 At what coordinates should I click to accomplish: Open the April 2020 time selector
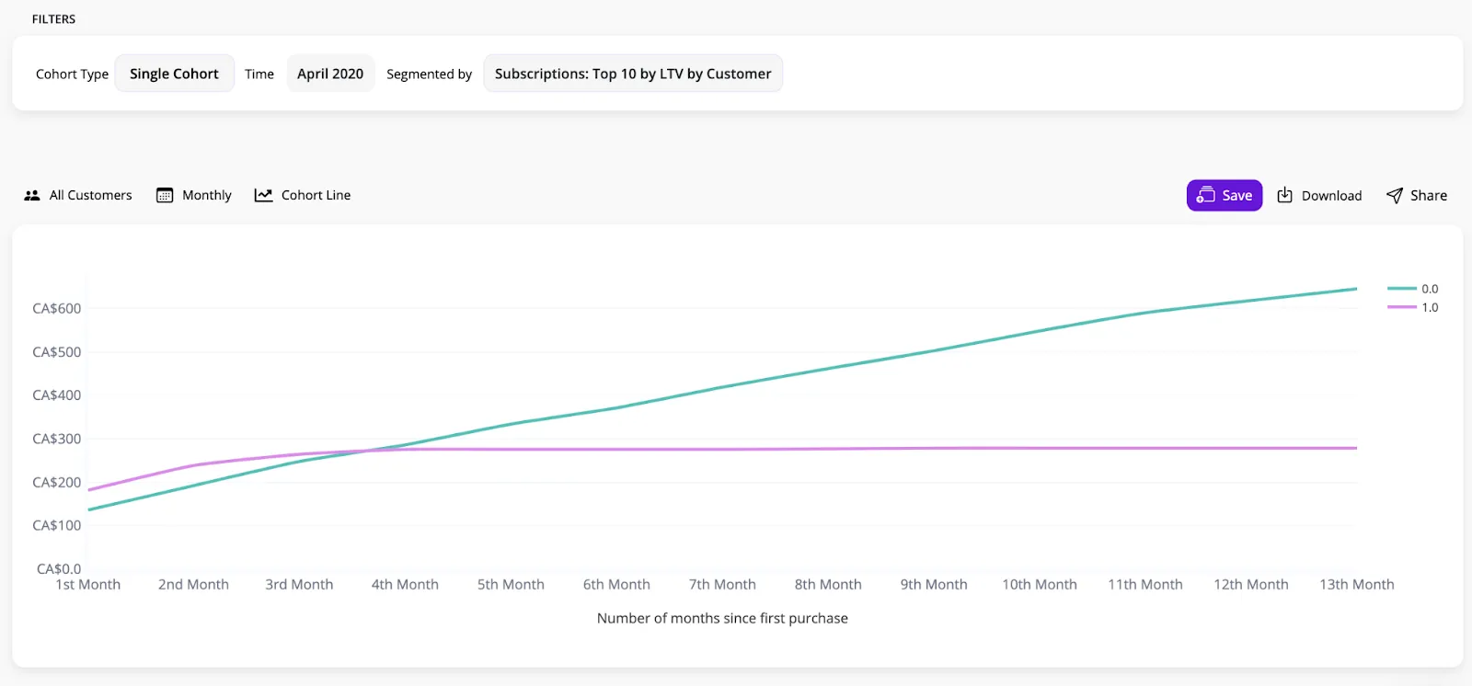point(330,74)
